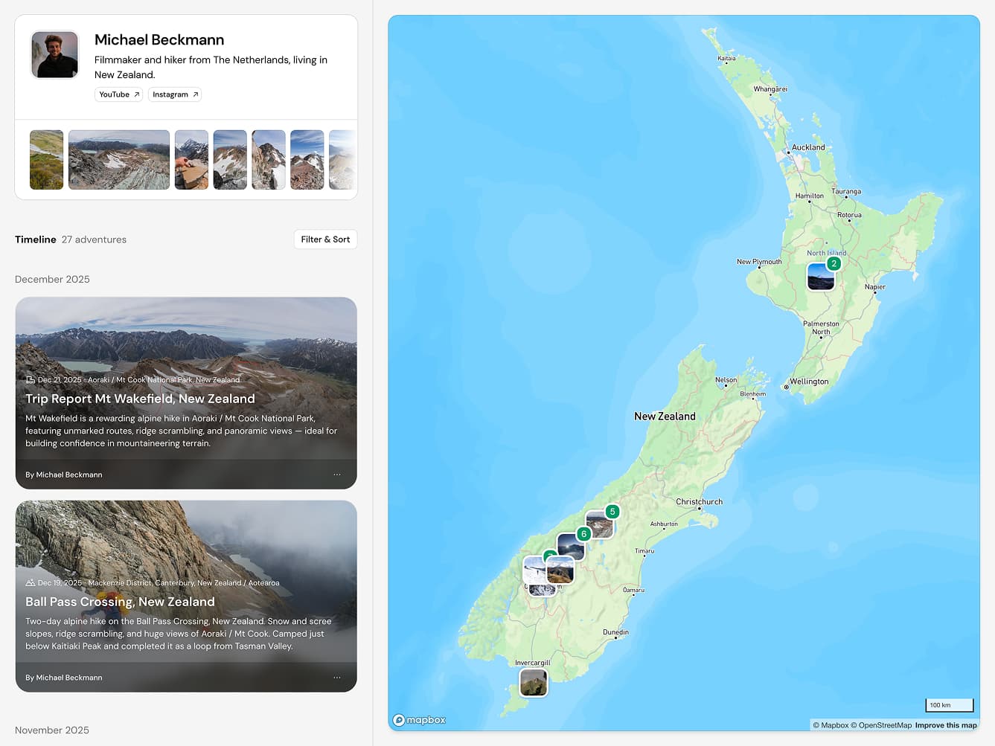The width and height of the screenshot is (995, 746).
Task: Select the golden hills photo map marker
Action: tap(560, 571)
